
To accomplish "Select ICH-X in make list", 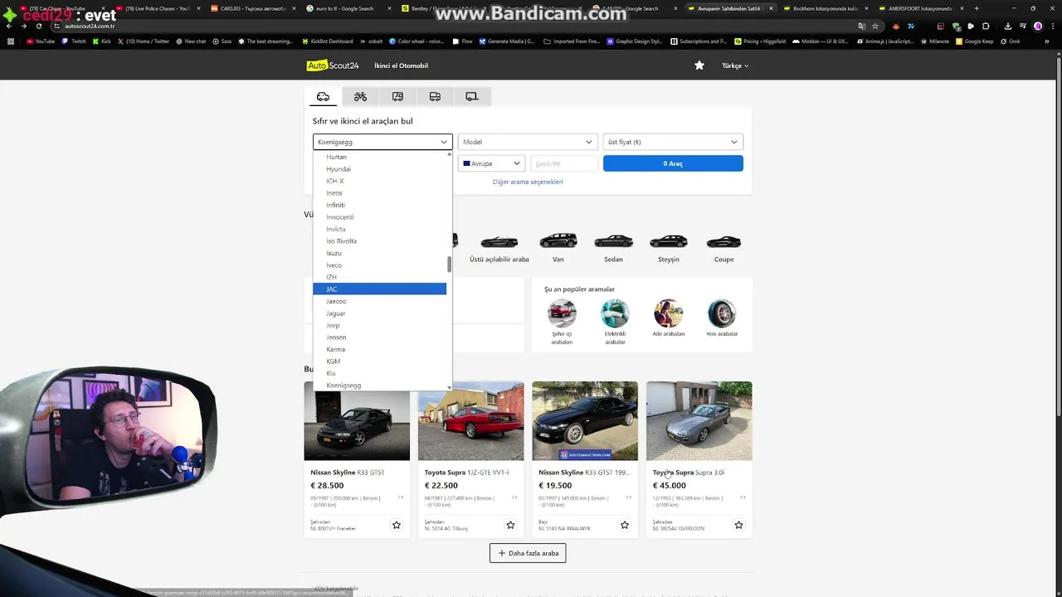I will [379, 181].
